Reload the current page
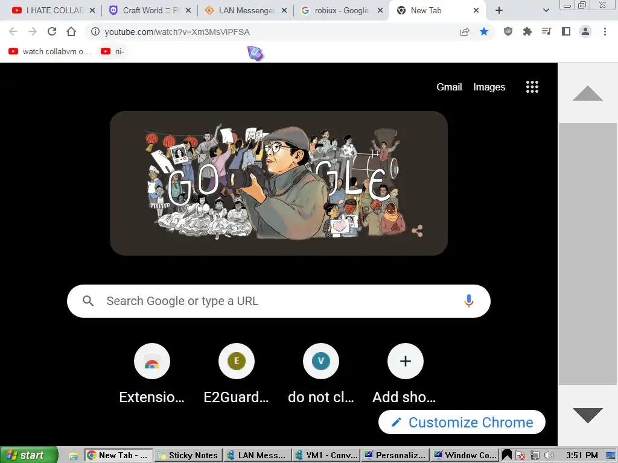Image resolution: width=618 pixels, height=463 pixels. tap(52, 31)
